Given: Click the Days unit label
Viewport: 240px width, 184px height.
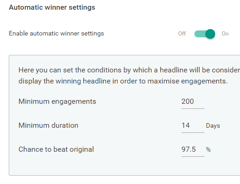Looking at the screenshot, I should pyautogui.click(x=213, y=126).
